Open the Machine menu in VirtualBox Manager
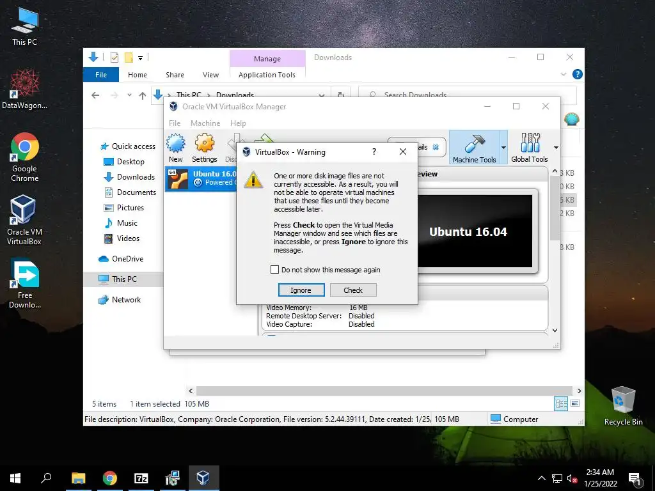 (205, 123)
